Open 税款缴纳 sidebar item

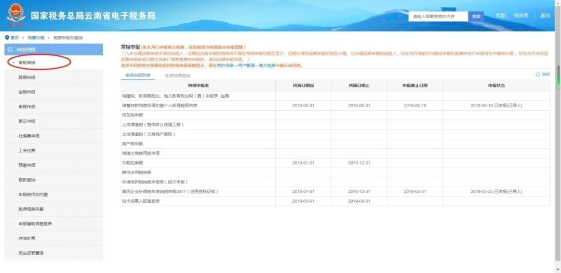click(x=27, y=180)
